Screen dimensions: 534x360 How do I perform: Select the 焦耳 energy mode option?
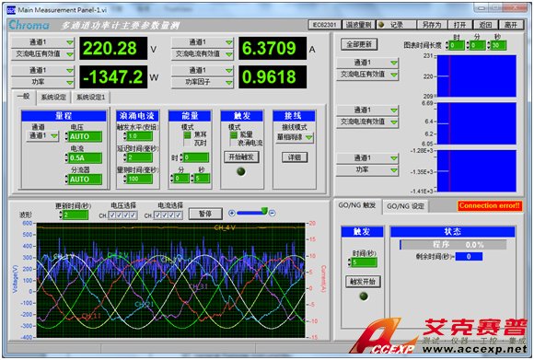pos(187,134)
